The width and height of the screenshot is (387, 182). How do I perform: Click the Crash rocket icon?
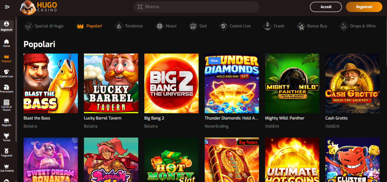[267, 26]
